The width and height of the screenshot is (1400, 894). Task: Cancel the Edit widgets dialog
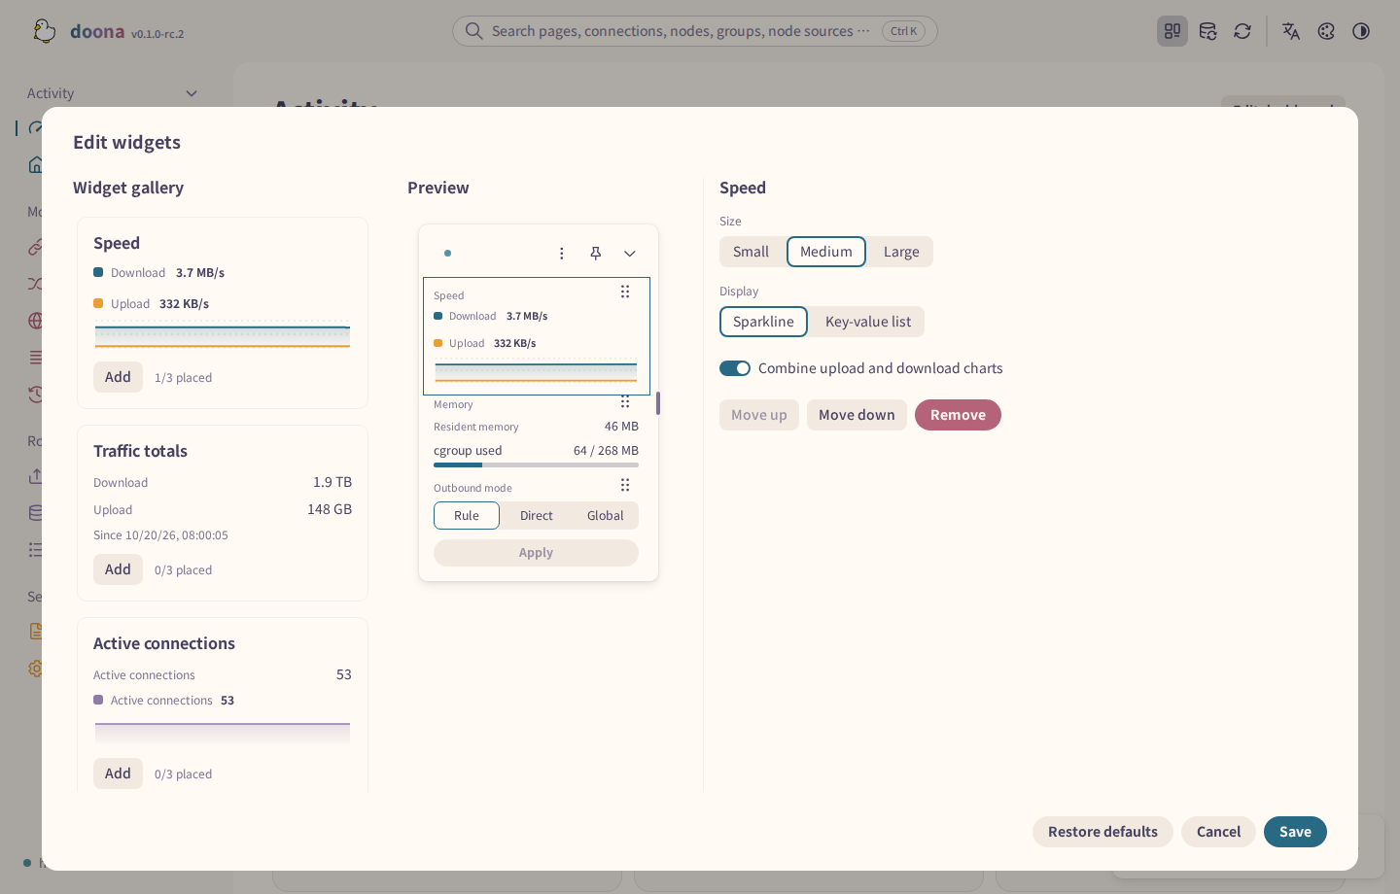[x=1218, y=832]
